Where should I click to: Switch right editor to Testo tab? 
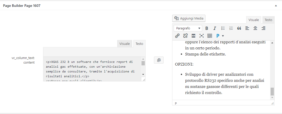(268, 20)
